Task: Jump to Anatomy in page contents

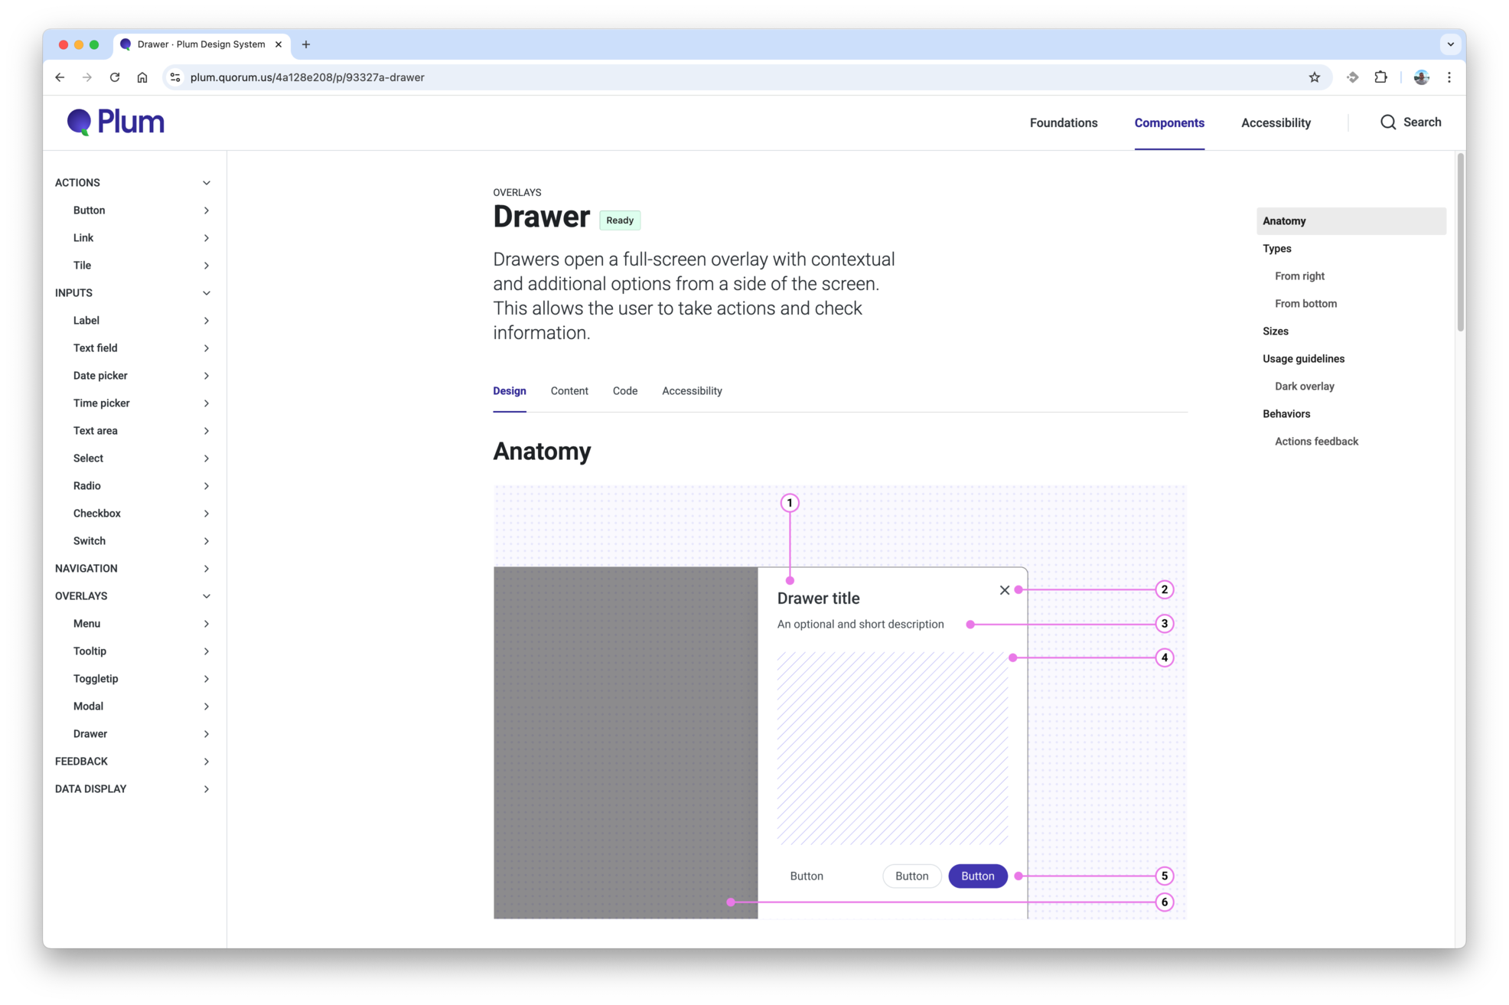Action: 1351,221
